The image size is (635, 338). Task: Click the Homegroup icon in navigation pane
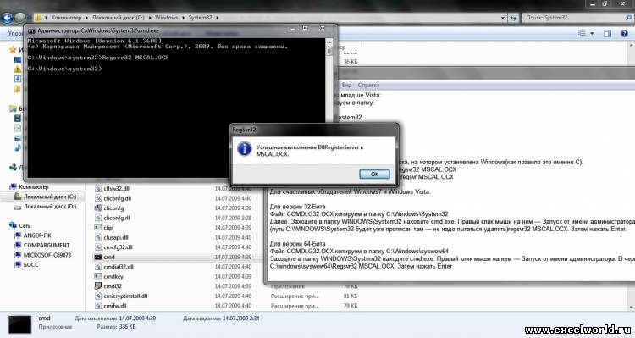coord(13,167)
